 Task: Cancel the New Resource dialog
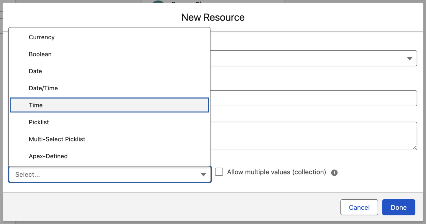click(x=359, y=207)
